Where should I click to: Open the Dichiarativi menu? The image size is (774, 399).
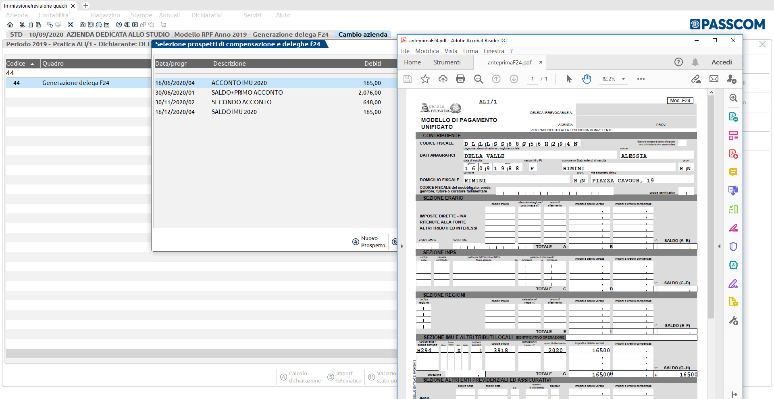click(206, 15)
